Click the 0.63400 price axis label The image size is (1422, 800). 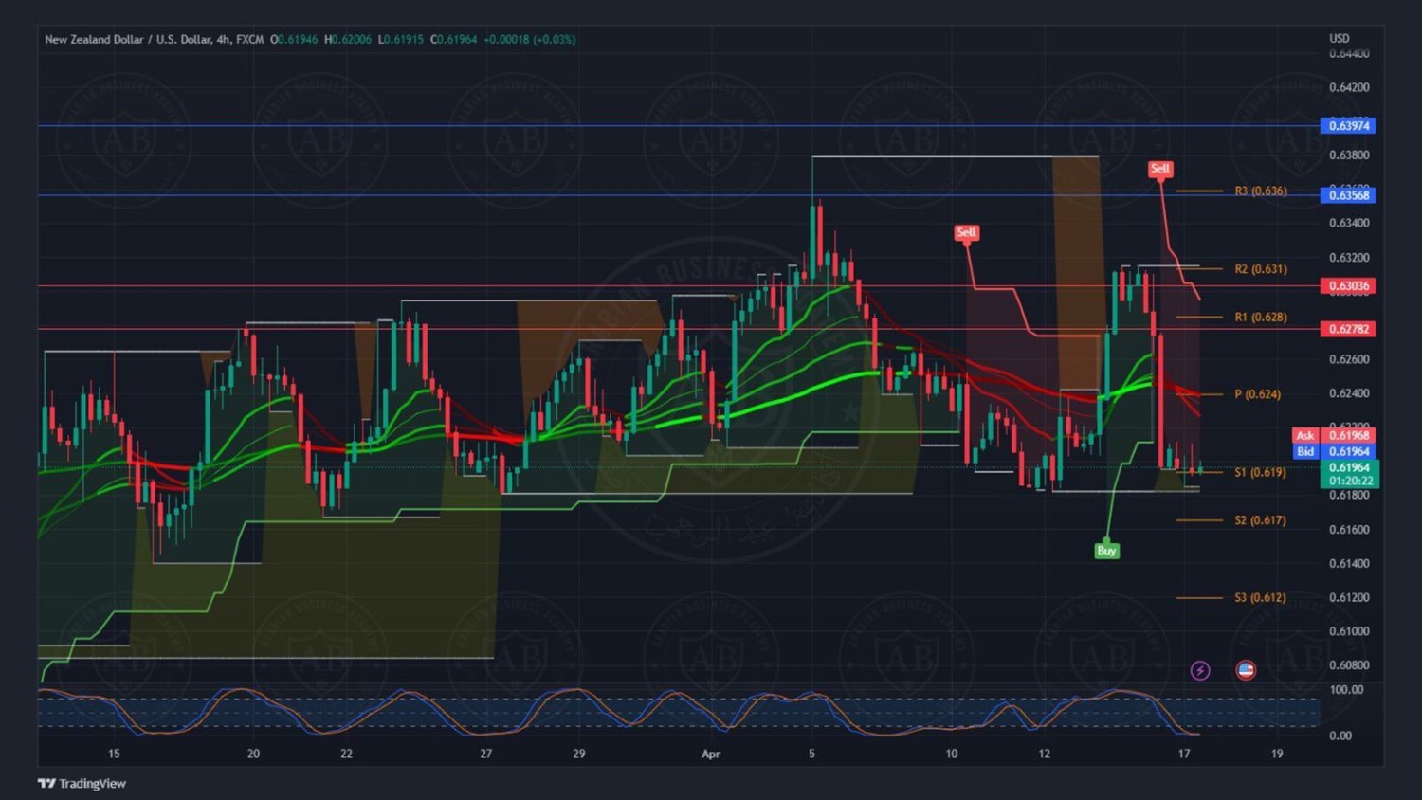pos(1349,223)
